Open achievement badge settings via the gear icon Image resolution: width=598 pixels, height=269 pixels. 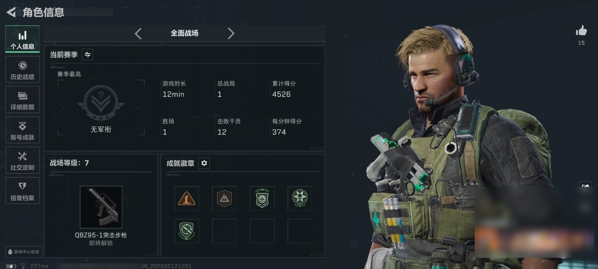click(204, 163)
